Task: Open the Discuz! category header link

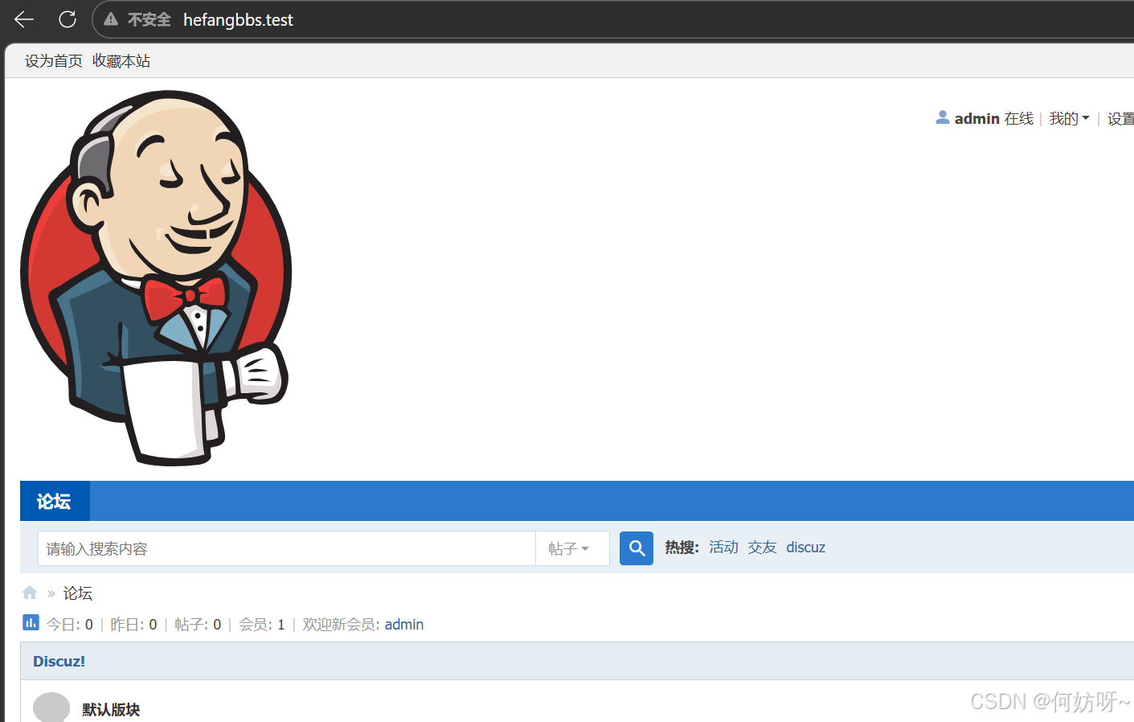Action: (59, 661)
